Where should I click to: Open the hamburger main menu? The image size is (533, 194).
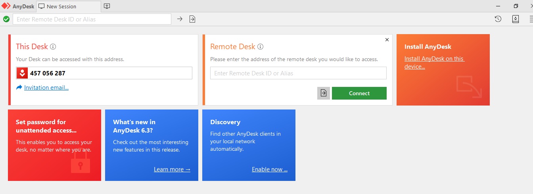tap(531, 19)
